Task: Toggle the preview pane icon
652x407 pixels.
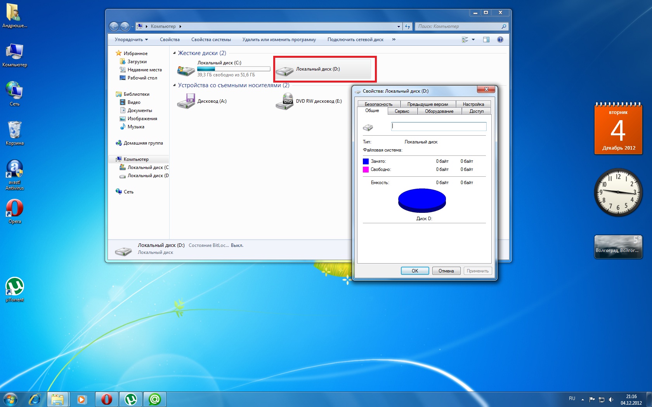Action: [x=486, y=40]
